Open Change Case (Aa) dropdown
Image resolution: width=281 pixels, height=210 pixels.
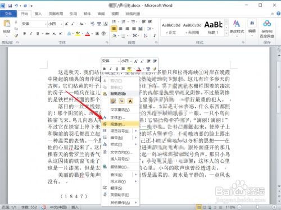(82, 24)
